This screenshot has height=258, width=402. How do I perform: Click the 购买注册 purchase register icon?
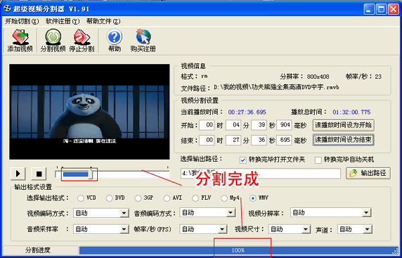[x=143, y=41]
